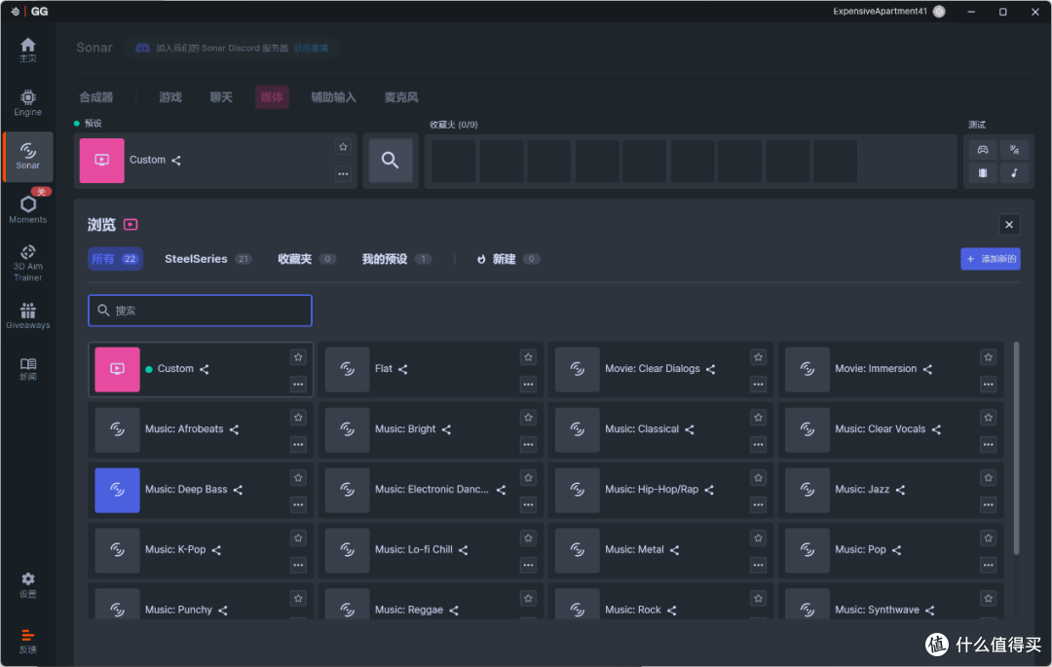The image size is (1052, 667).
Task: Switch to the 麦克风 tab
Action: (401, 97)
